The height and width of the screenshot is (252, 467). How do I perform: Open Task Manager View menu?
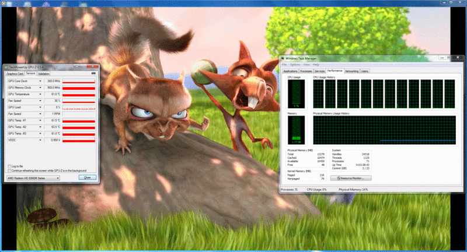(x=306, y=65)
